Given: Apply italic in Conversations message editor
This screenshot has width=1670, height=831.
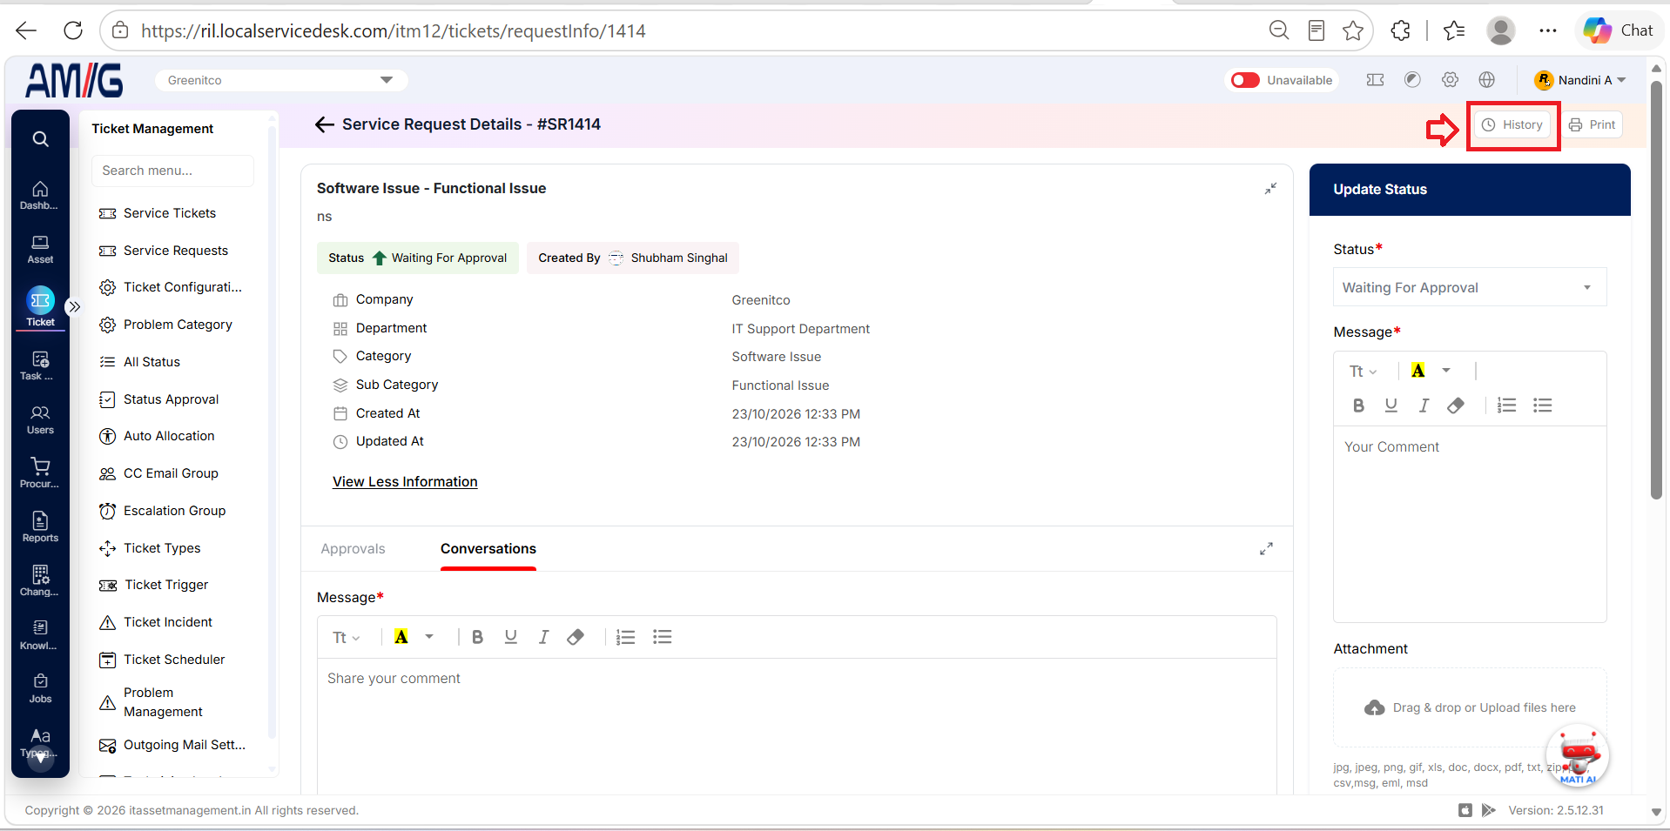Looking at the screenshot, I should (x=543, y=637).
